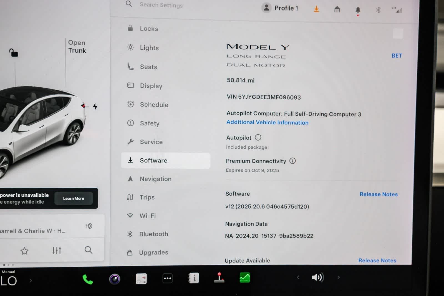Open the green Energy chart app
This screenshot has width=444, height=296.
click(x=245, y=277)
